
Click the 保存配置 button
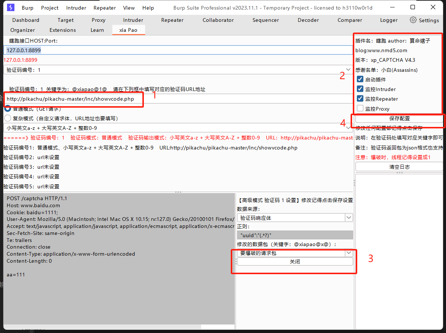pos(399,118)
